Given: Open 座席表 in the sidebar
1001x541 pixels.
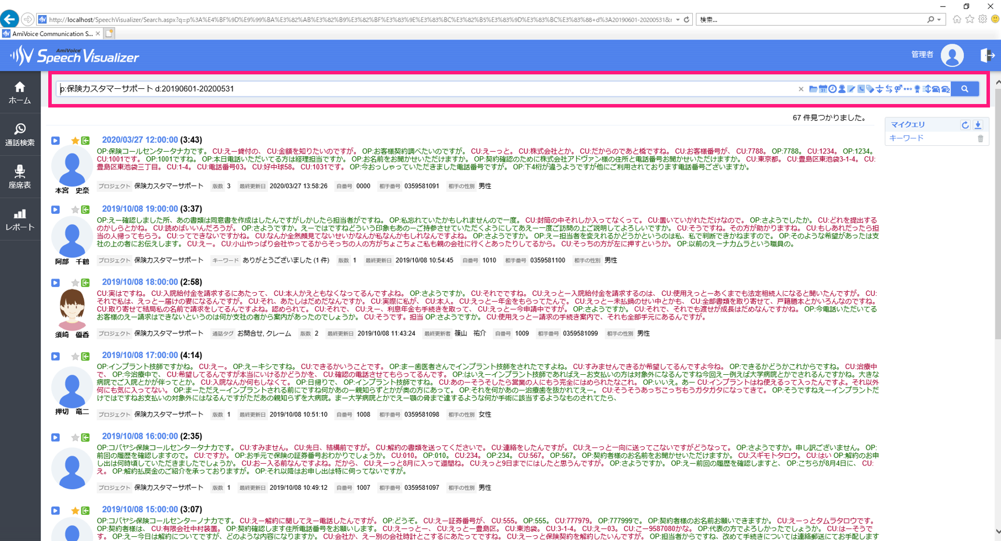Looking at the screenshot, I should coord(20,177).
